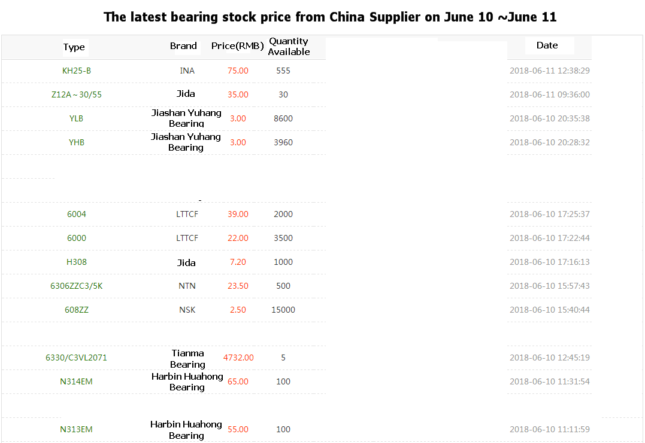Select the N314EM bearing link

[77, 381]
